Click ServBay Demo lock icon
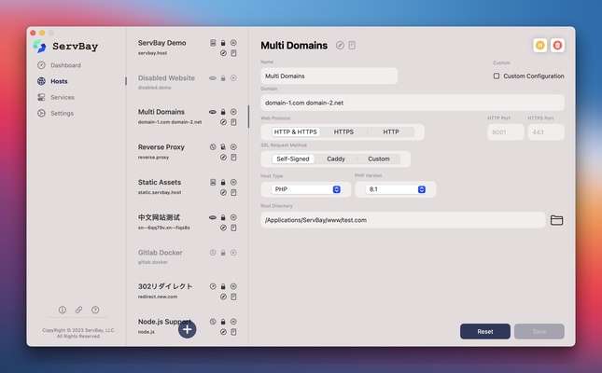 pyautogui.click(x=223, y=43)
